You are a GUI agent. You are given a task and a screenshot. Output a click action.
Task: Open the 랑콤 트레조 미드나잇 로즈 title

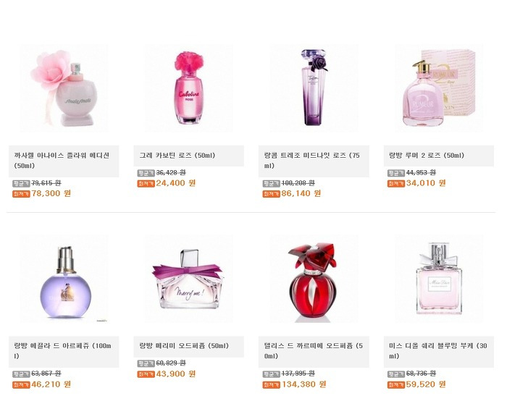[x=311, y=161]
